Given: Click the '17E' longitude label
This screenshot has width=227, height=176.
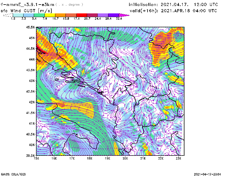Looking at the screenshot, I should point(72,158).
